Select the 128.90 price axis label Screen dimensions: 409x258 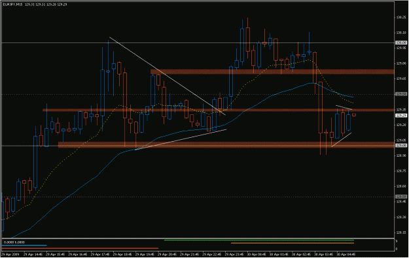click(401, 155)
